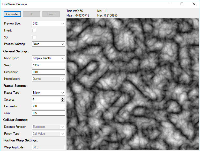Expand the Position Warping dropdown
Viewport: 200px width, 151px height.
tap(48, 44)
